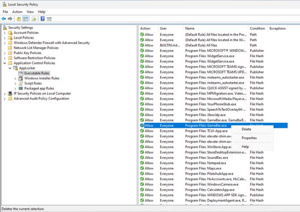Click the Security Settings root icon
The height and width of the screenshot is (212, 300).
coord(5,27)
